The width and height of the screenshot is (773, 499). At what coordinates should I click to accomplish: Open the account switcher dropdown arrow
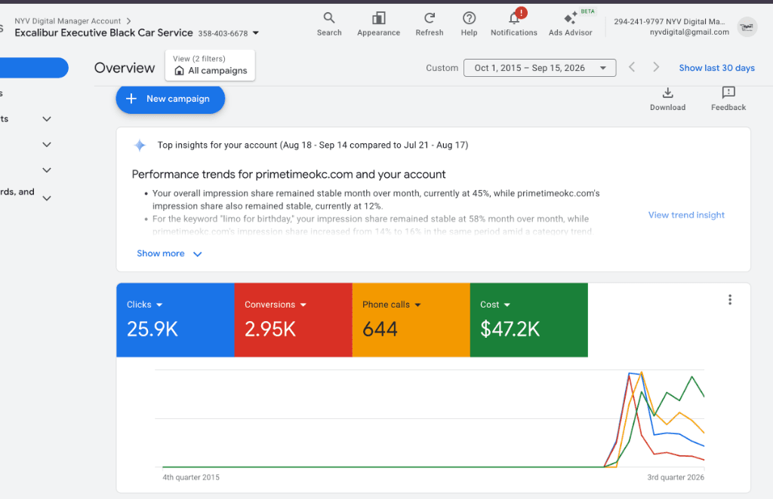tap(255, 33)
